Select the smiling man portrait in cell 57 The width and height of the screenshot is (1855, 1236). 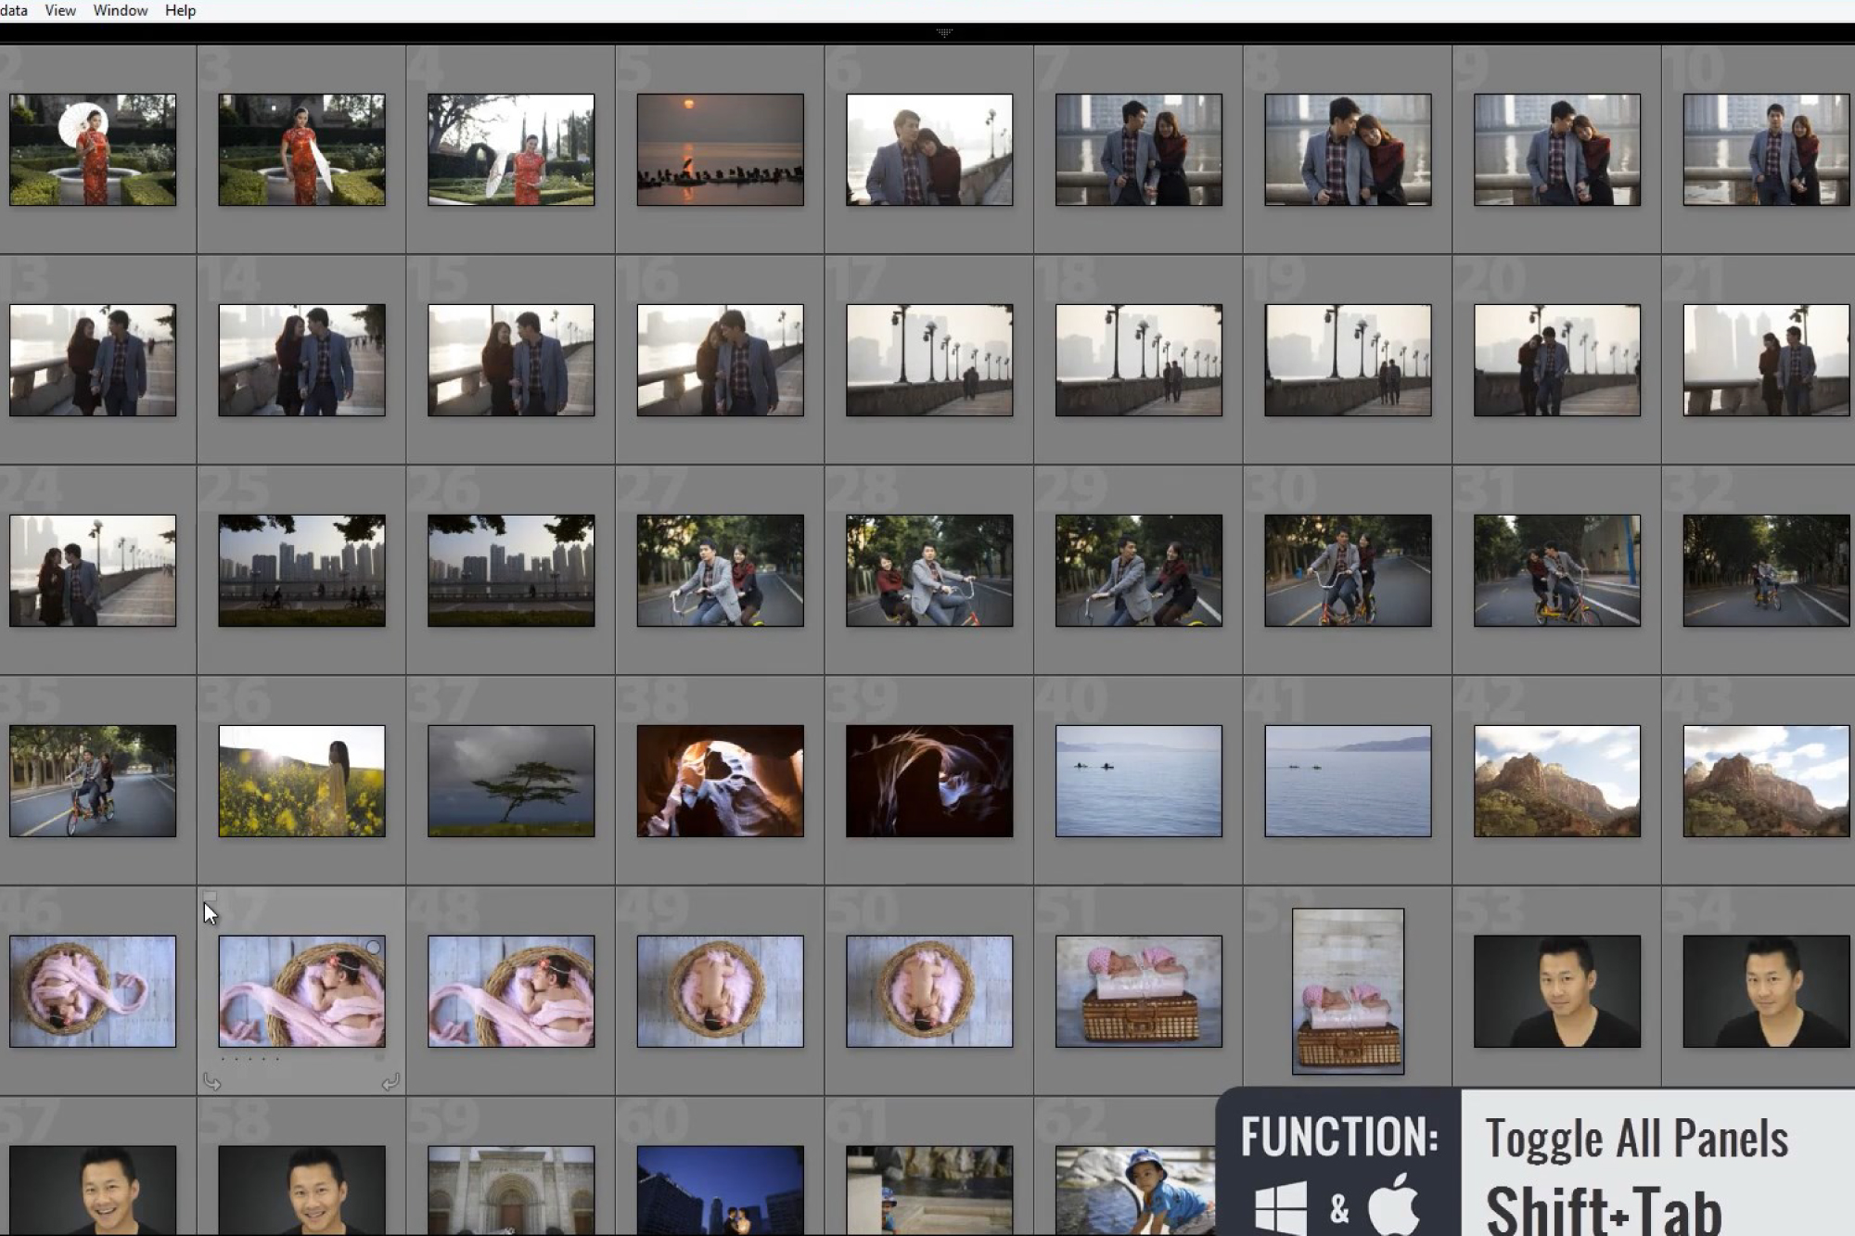[x=93, y=1191]
